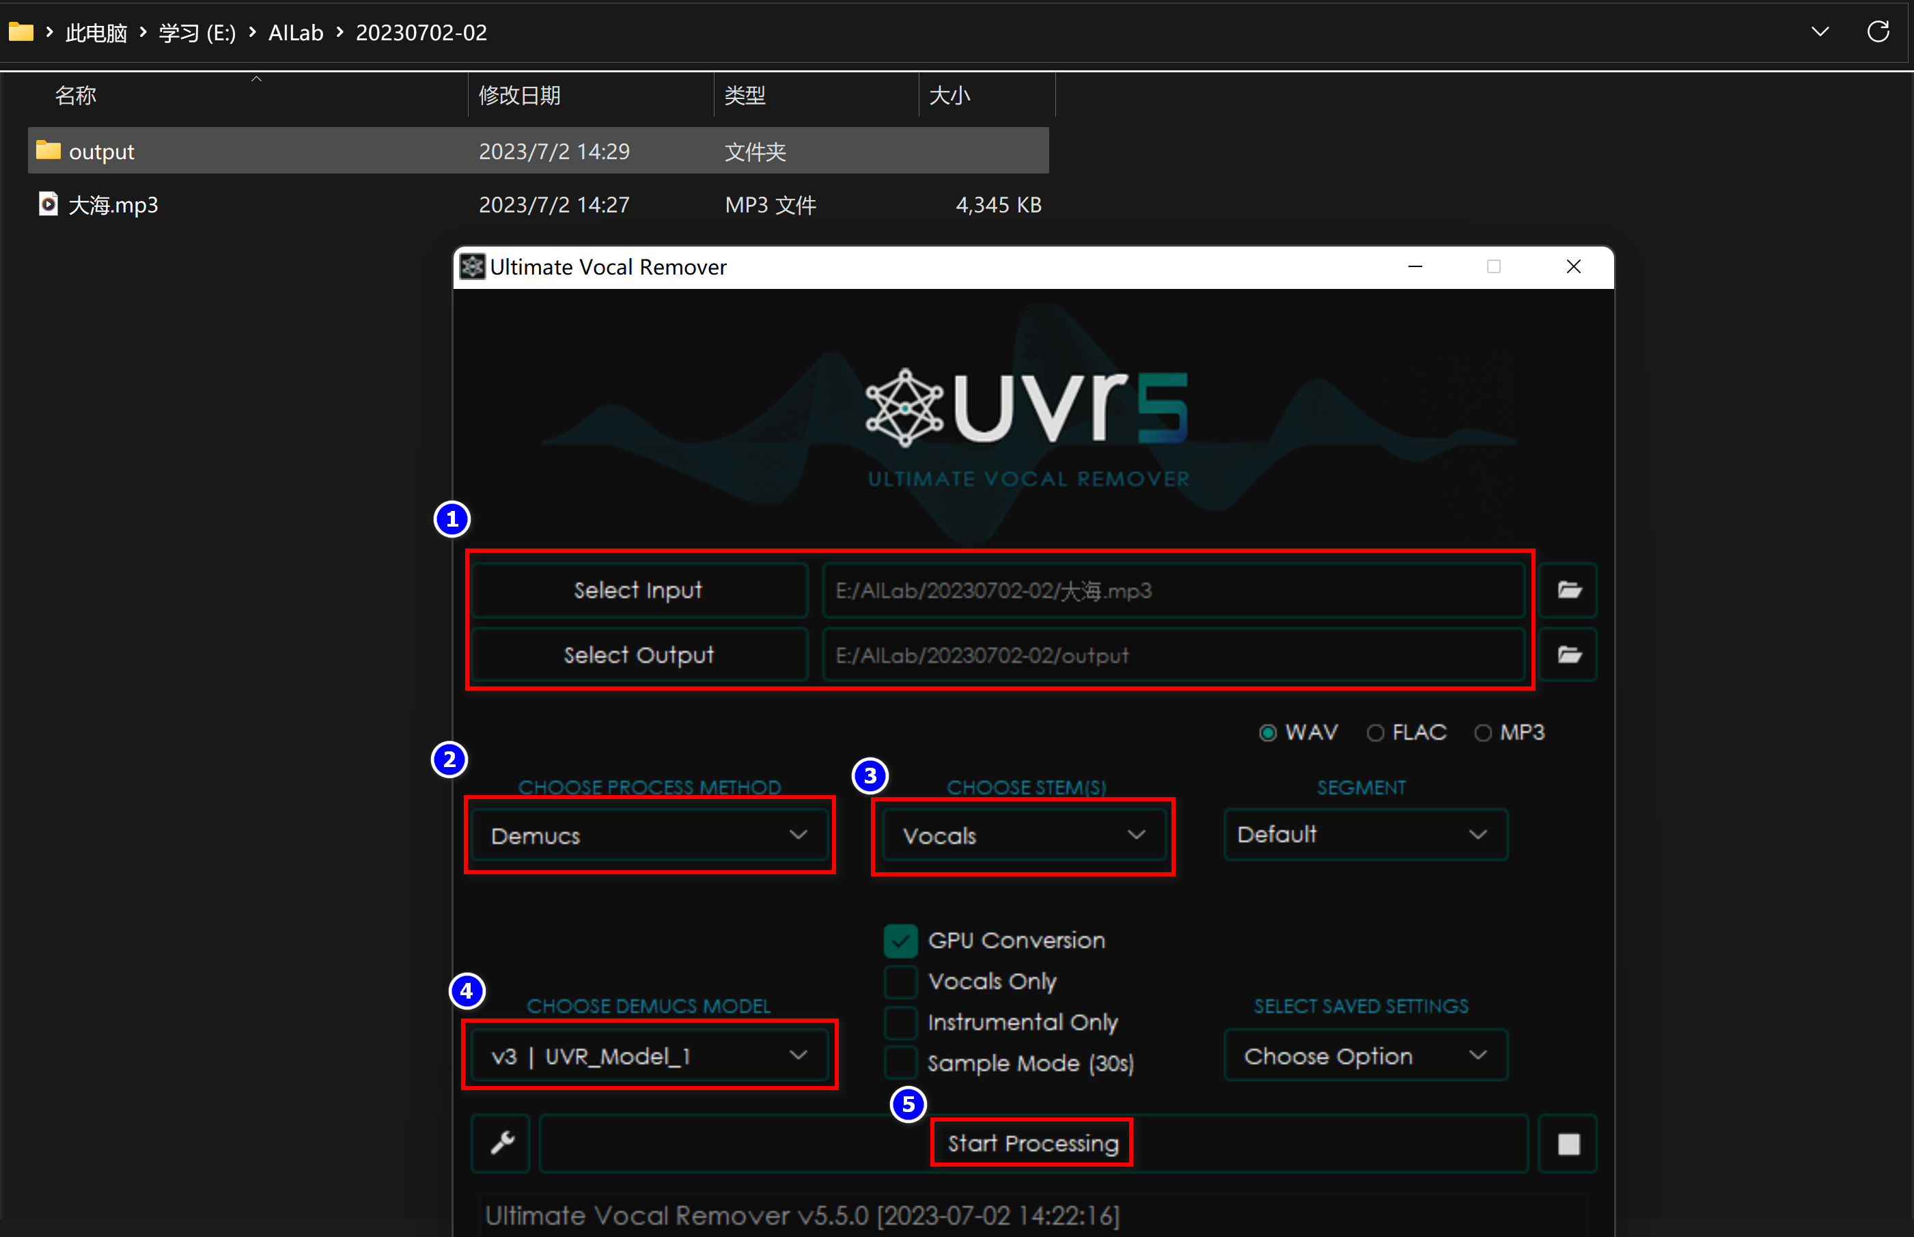1914x1237 pixels.
Task: Click the folder icon in address bar
Action: (x=21, y=32)
